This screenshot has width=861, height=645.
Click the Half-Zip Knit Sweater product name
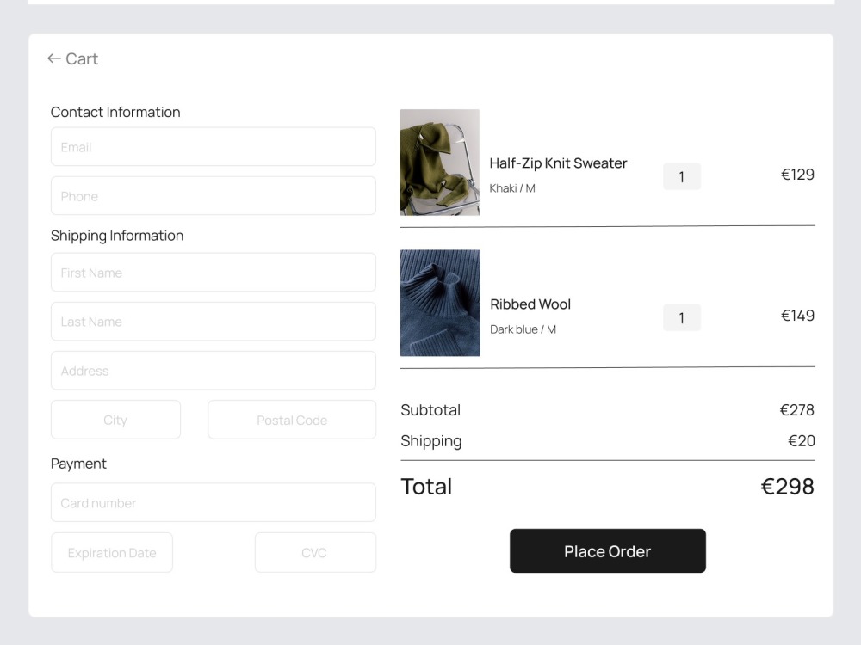click(558, 163)
